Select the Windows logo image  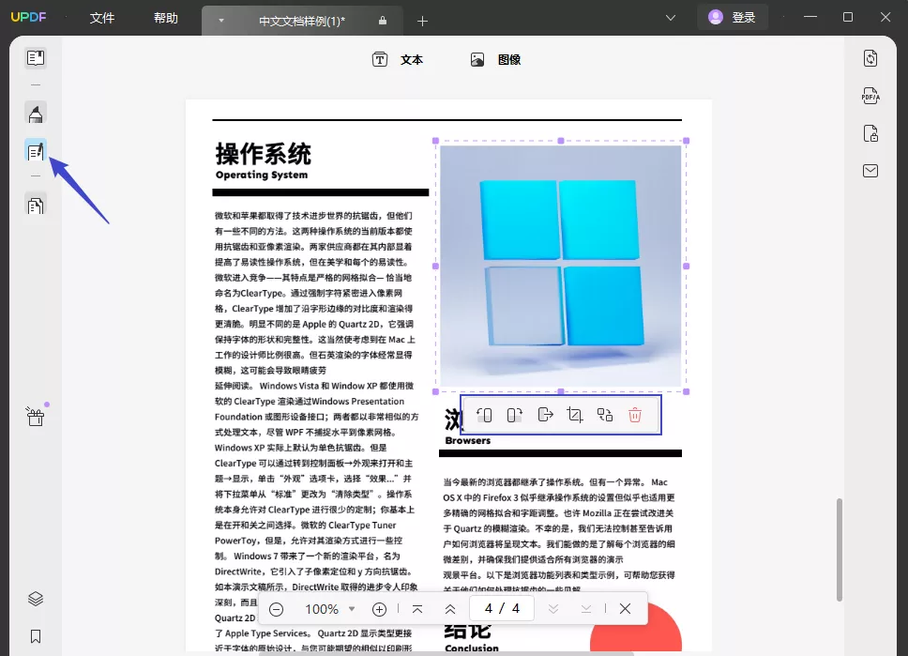(x=561, y=266)
